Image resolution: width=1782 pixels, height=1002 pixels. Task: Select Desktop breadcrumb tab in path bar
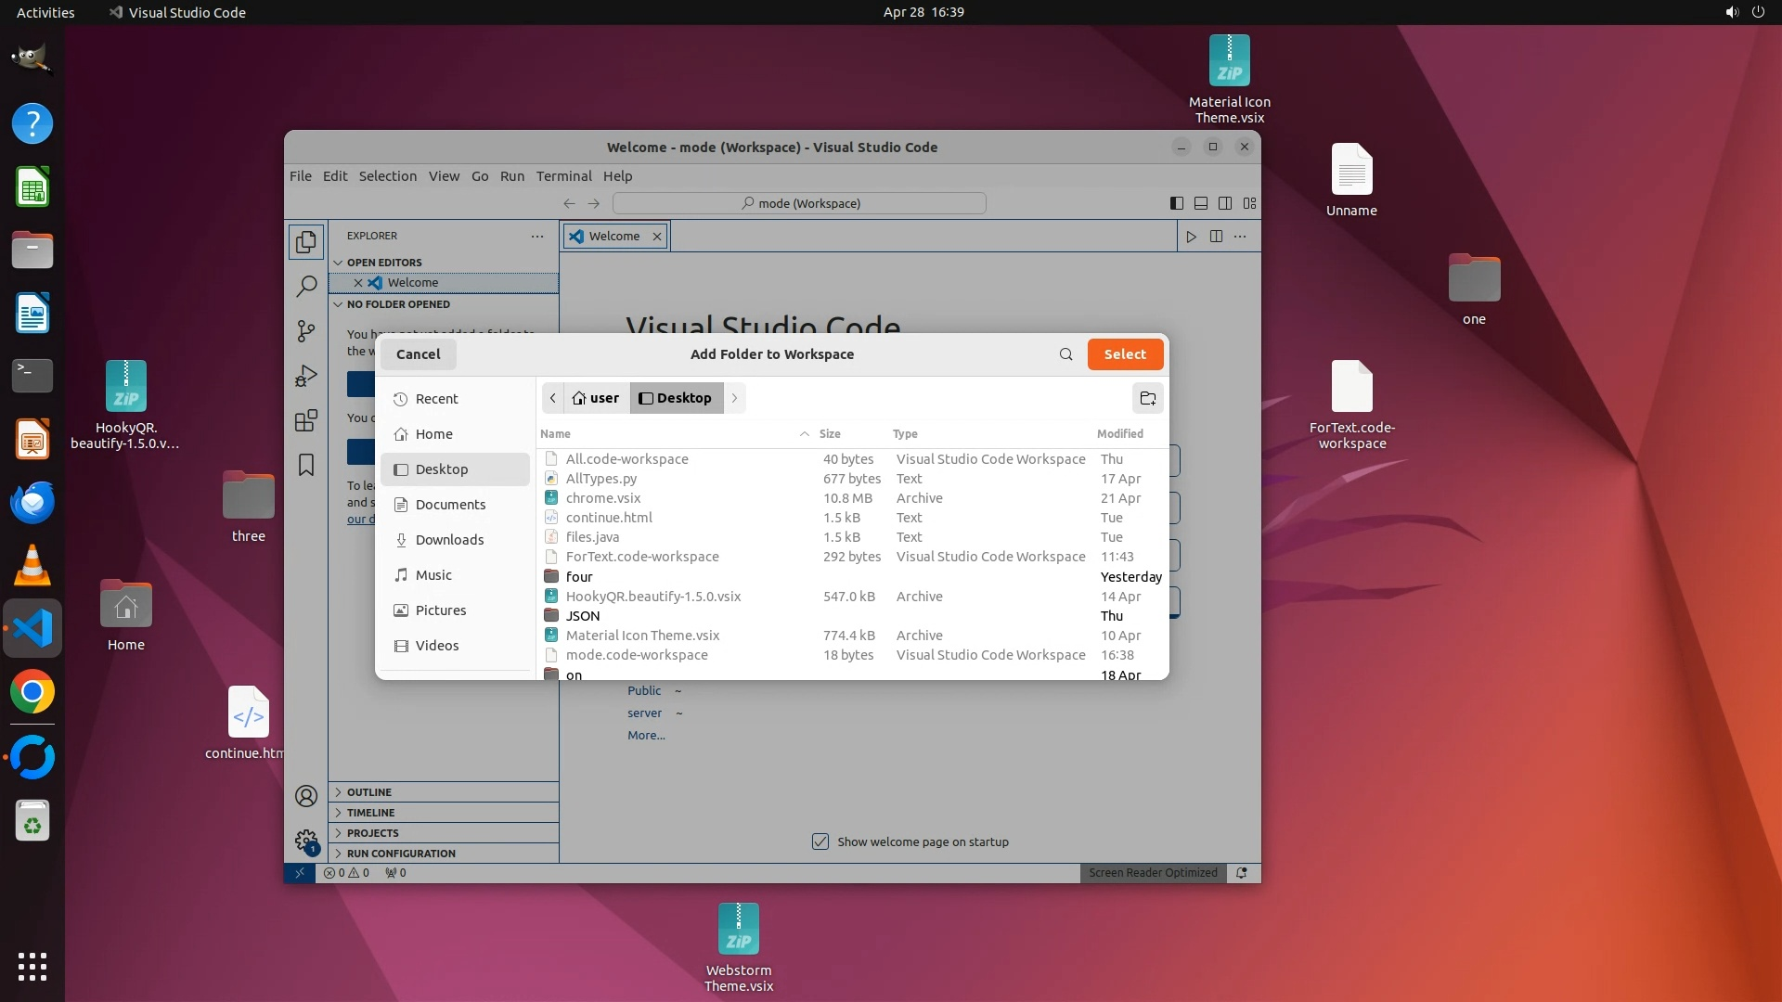[676, 398]
